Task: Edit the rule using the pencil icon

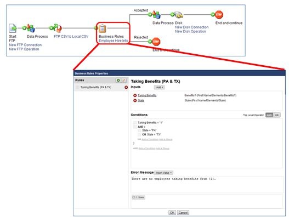Action: coord(124,81)
